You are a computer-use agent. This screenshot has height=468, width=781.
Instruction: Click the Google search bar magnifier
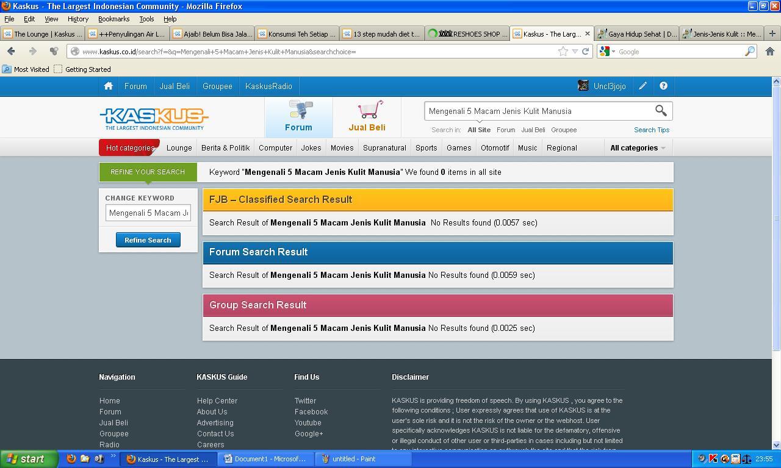(750, 51)
